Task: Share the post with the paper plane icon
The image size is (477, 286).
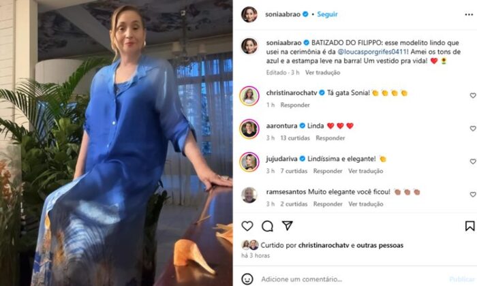Action: (287, 225)
